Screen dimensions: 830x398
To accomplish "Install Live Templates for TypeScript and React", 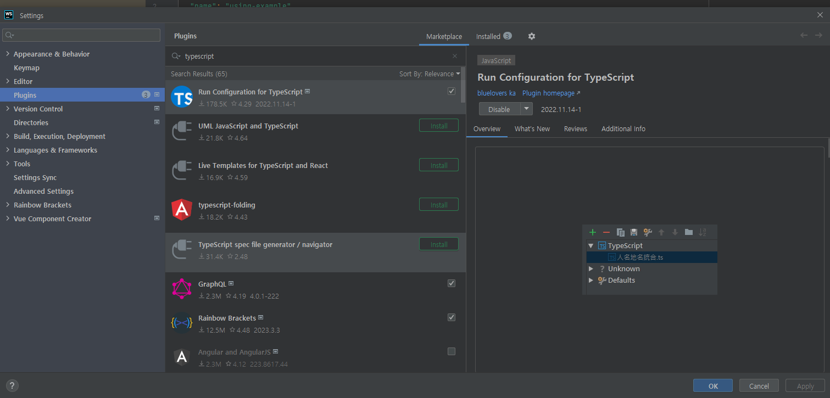I will pyautogui.click(x=439, y=165).
